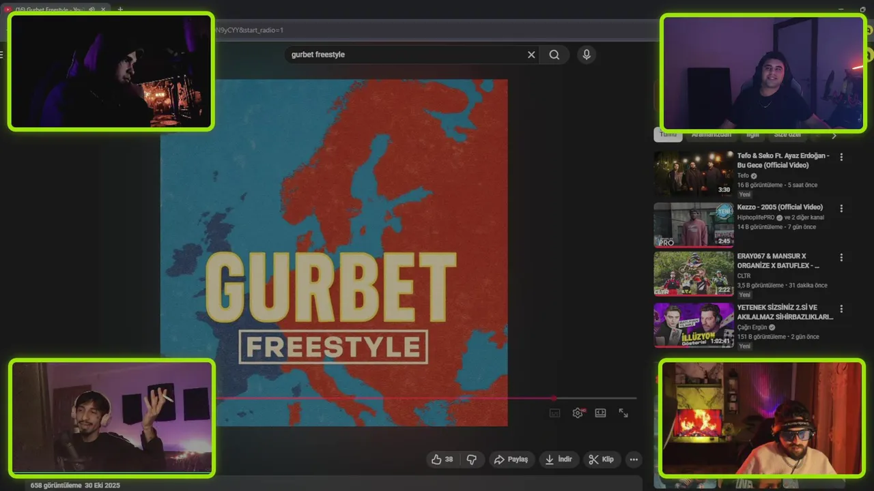This screenshot has width=874, height=491.
Task: Show more filter chips with right arrow
Action: pyautogui.click(x=833, y=135)
